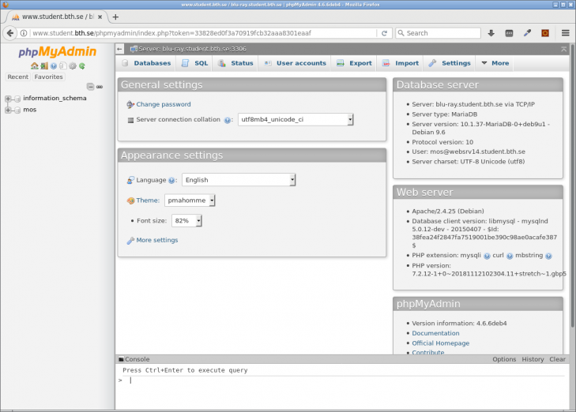Open the Settings tab
Image resolution: width=576 pixels, height=412 pixels.
pos(450,63)
